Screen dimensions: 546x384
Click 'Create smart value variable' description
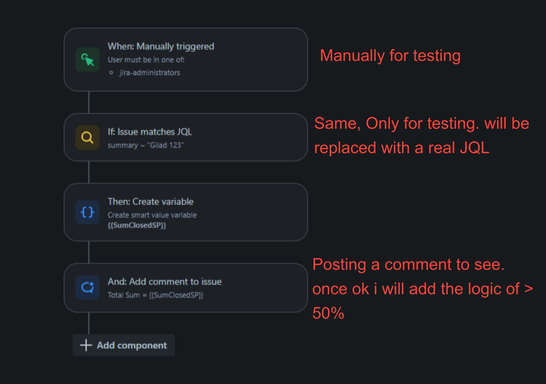152,215
